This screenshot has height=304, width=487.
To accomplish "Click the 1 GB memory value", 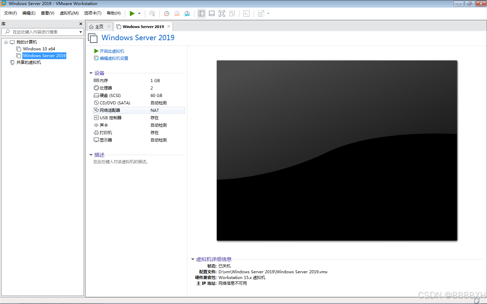I will pos(155,81).
